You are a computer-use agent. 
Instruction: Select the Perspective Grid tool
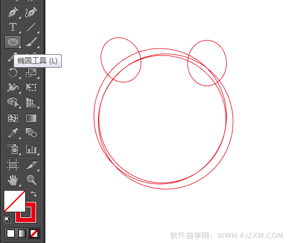click(31, 102)
